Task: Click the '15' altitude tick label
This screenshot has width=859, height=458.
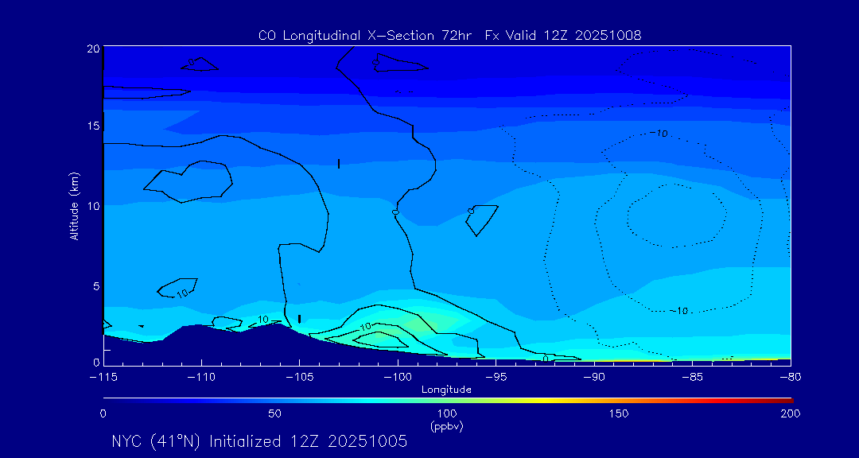Action: point(91,126)
